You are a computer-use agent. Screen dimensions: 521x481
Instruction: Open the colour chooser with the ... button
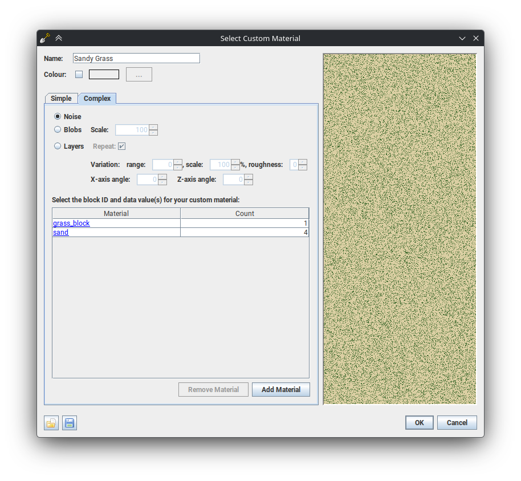click(x=139, y=74)
